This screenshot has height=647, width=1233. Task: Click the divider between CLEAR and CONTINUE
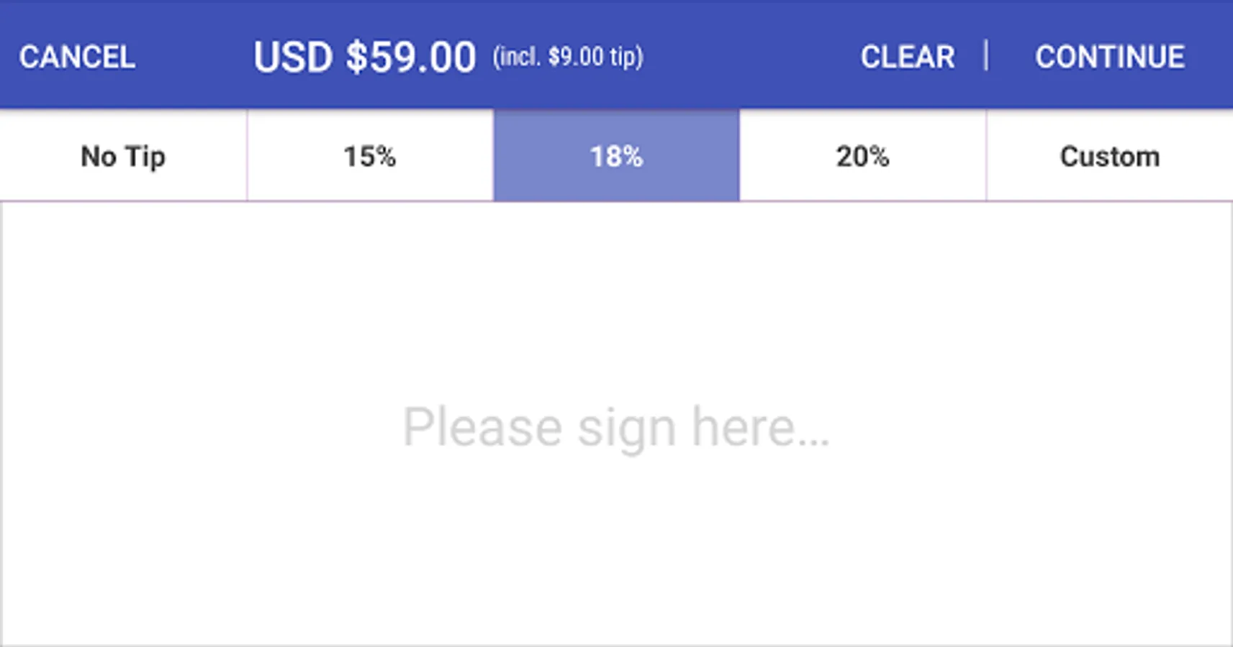coord(986,56)
